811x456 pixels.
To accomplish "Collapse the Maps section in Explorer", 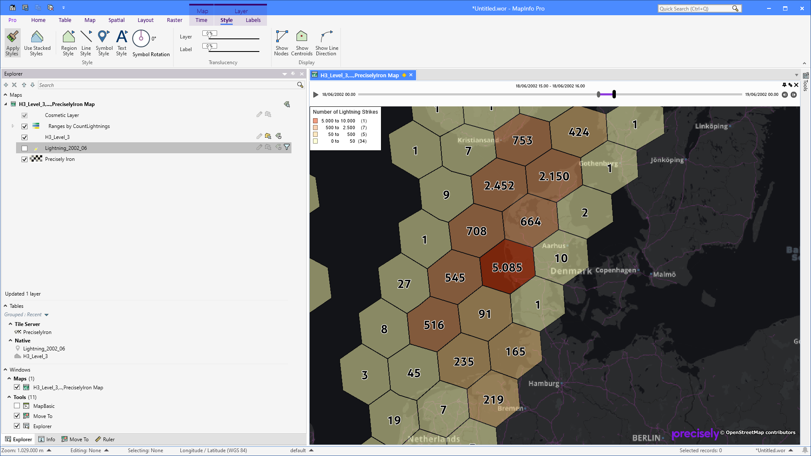I will (x=5, y=95).
